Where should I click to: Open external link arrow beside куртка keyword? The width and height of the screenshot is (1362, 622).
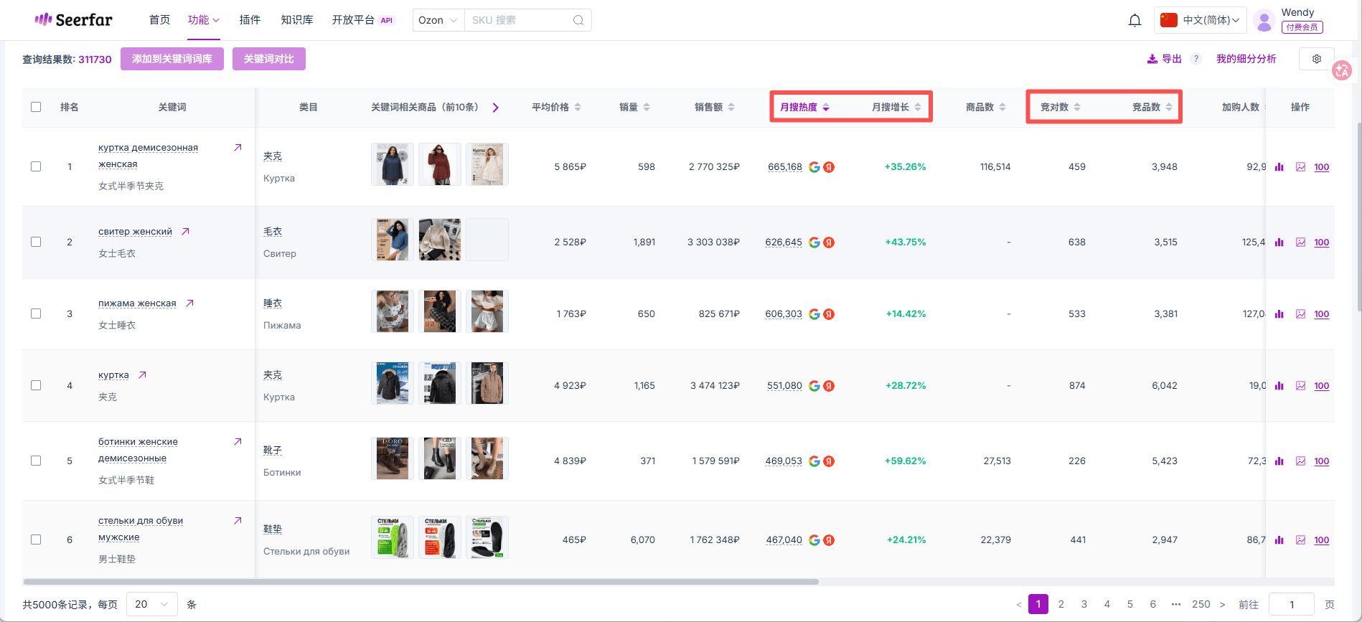142,375
